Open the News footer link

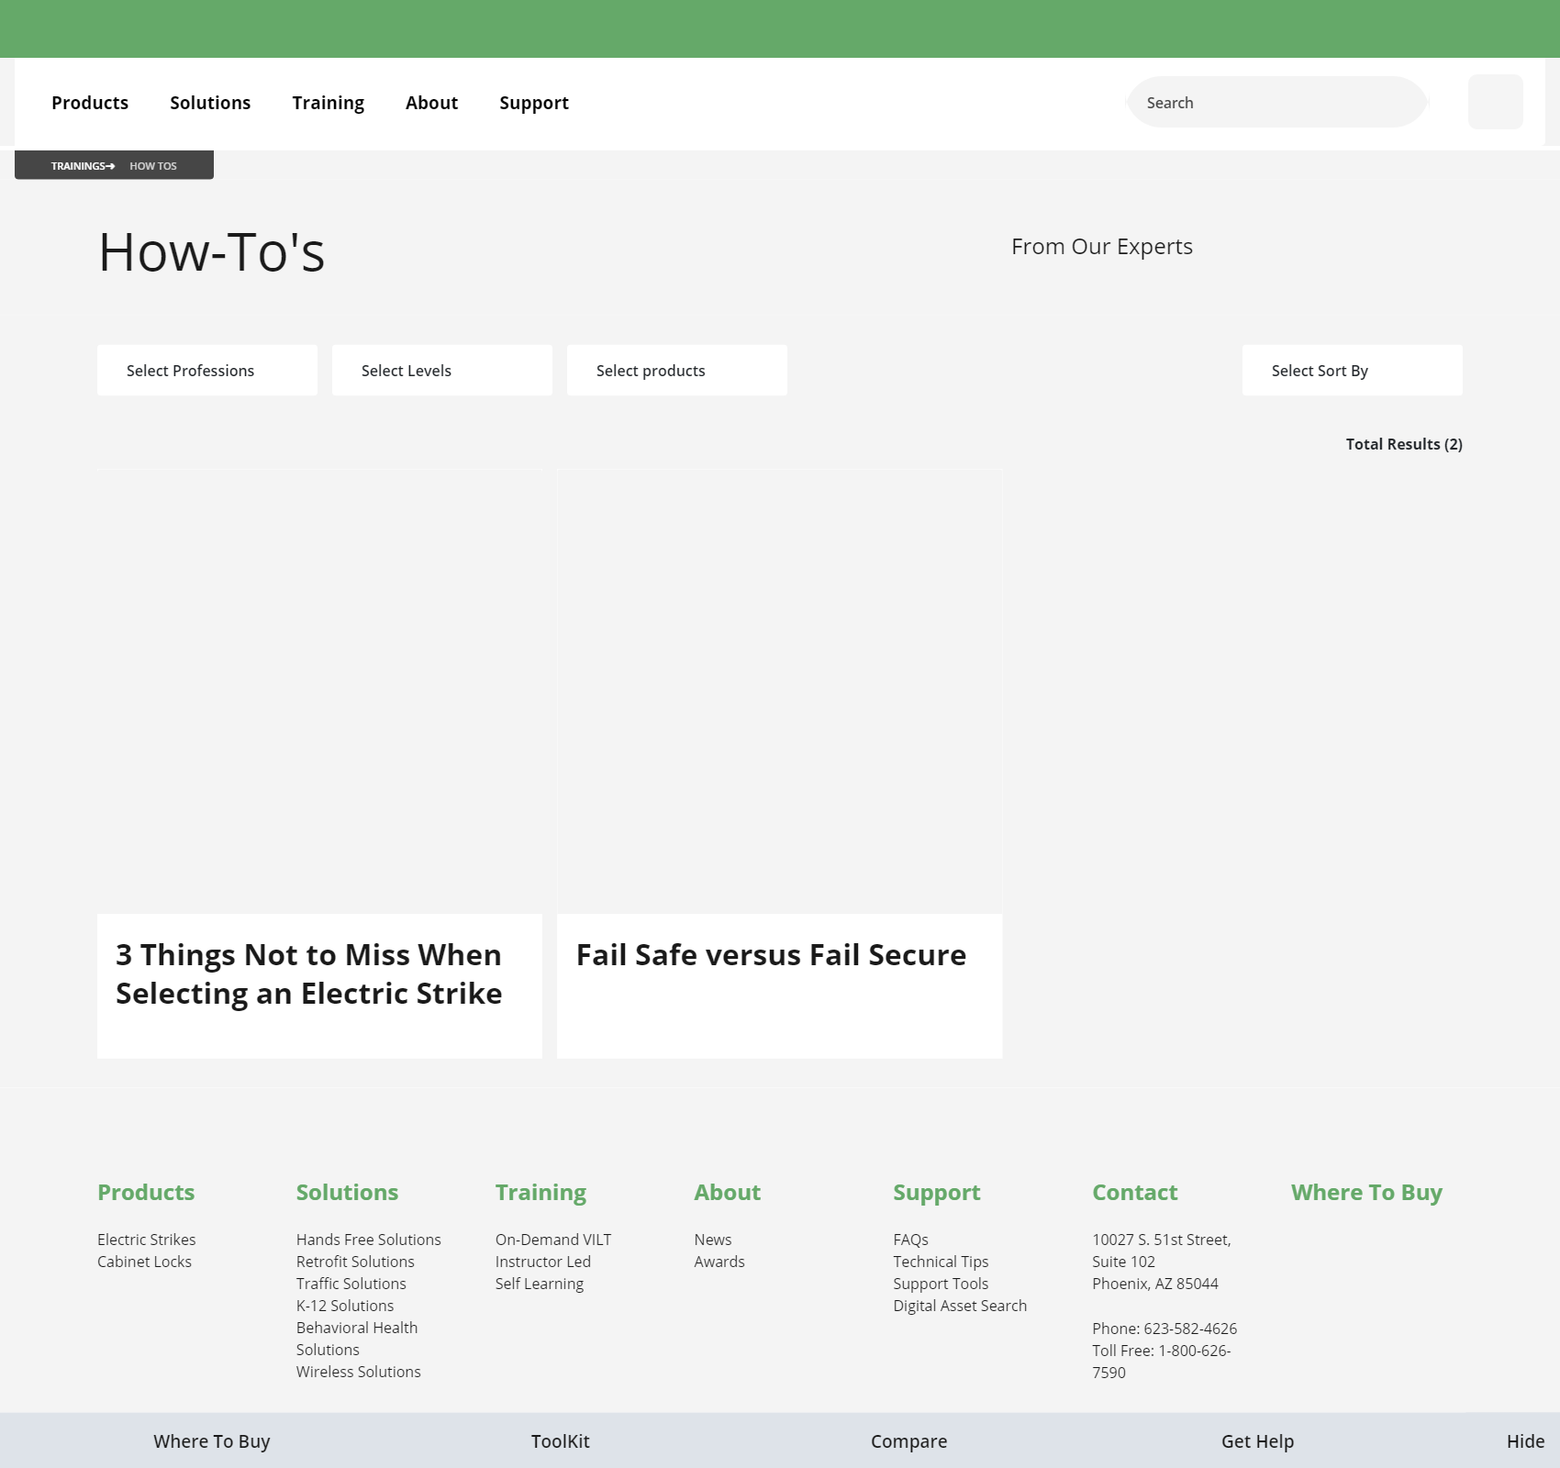(713, 1240)
